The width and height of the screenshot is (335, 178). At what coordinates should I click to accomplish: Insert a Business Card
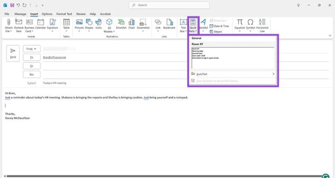point(30,22)
